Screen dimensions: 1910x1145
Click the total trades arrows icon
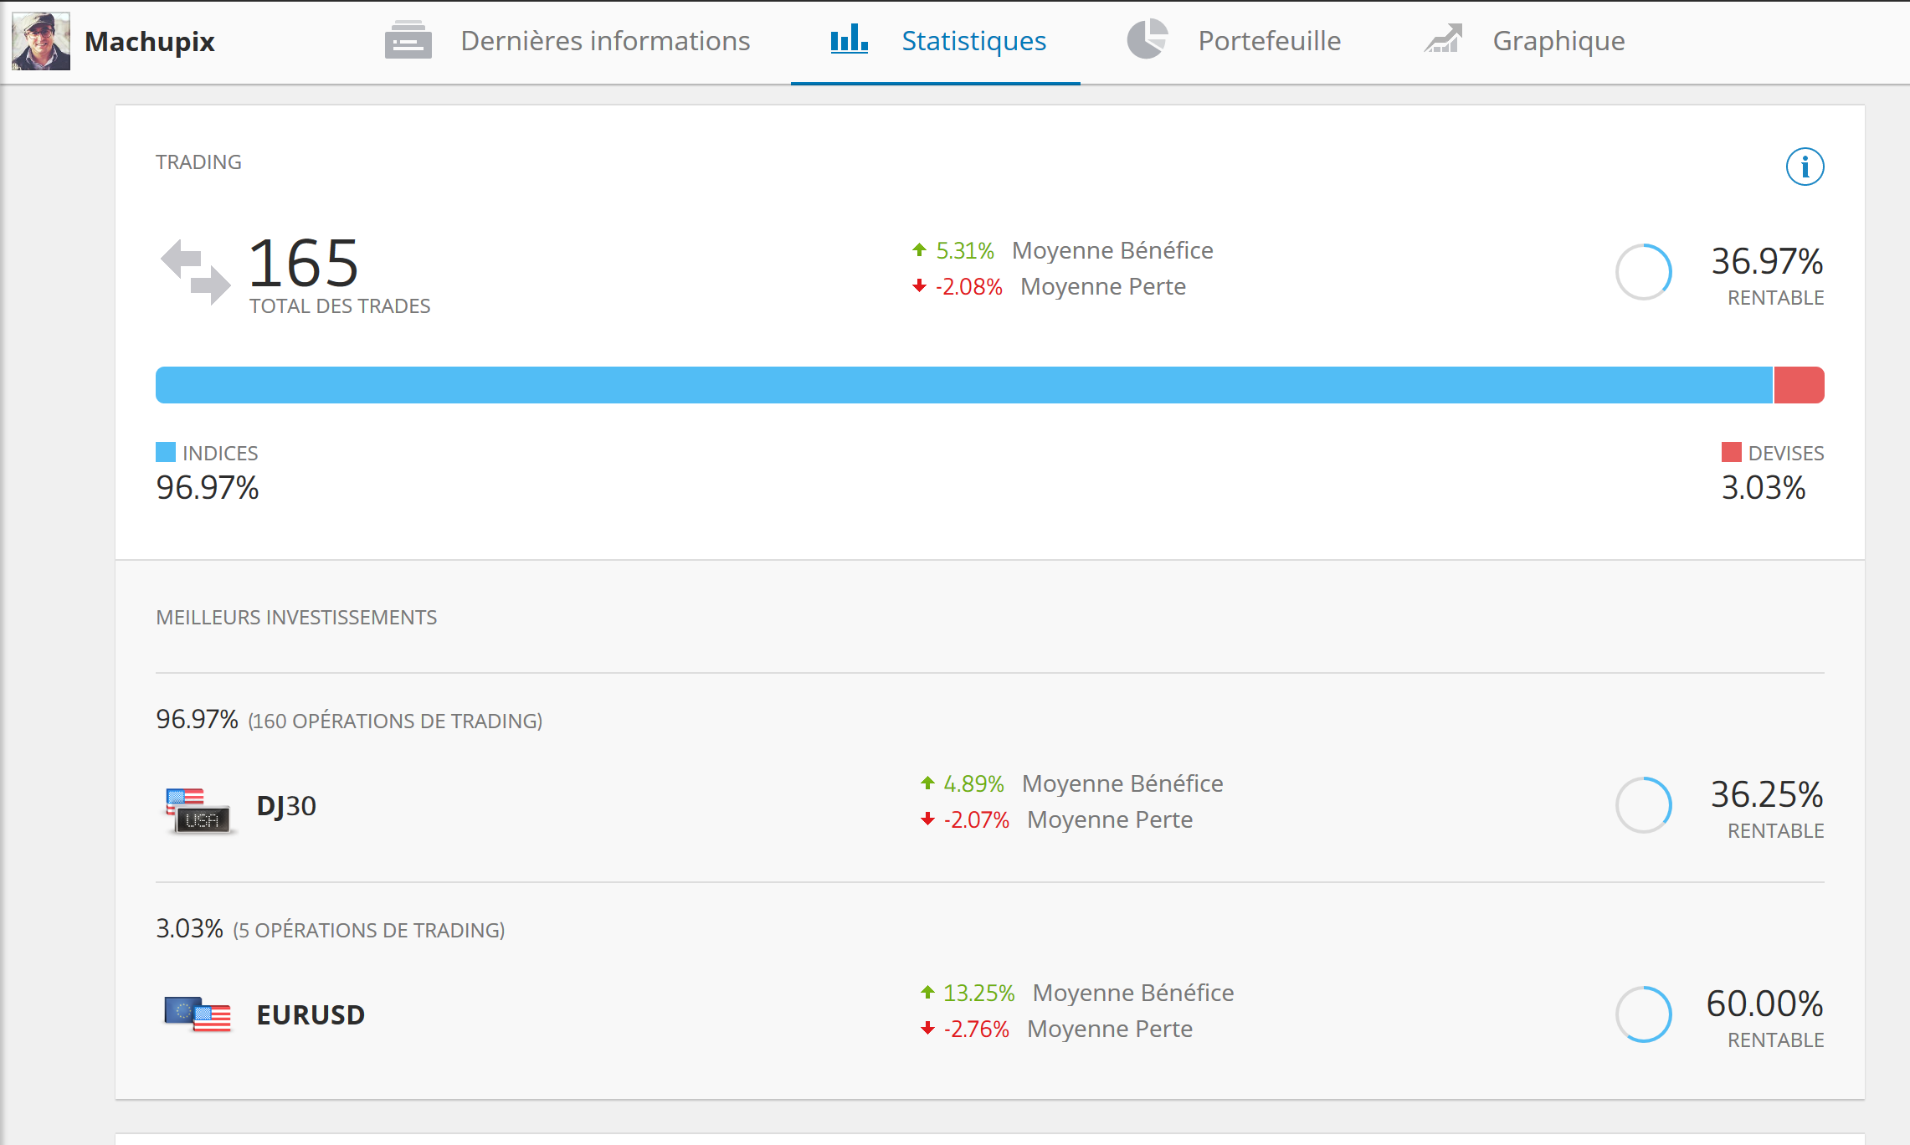pyautogui.click(x=195, y=271)
